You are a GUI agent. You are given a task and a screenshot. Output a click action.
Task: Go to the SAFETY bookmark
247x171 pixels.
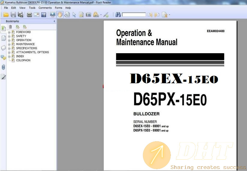pos(21,36)
